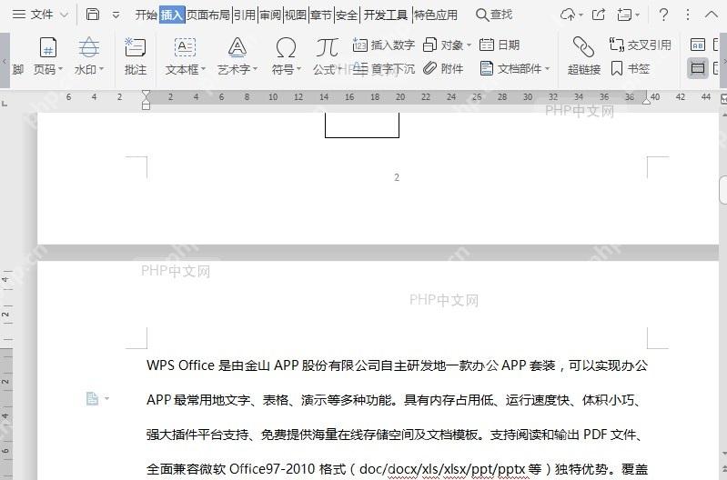Viewport: 727px width, 480px height.
Task: Click 插入数字 insert number
Action: point(383,45)
